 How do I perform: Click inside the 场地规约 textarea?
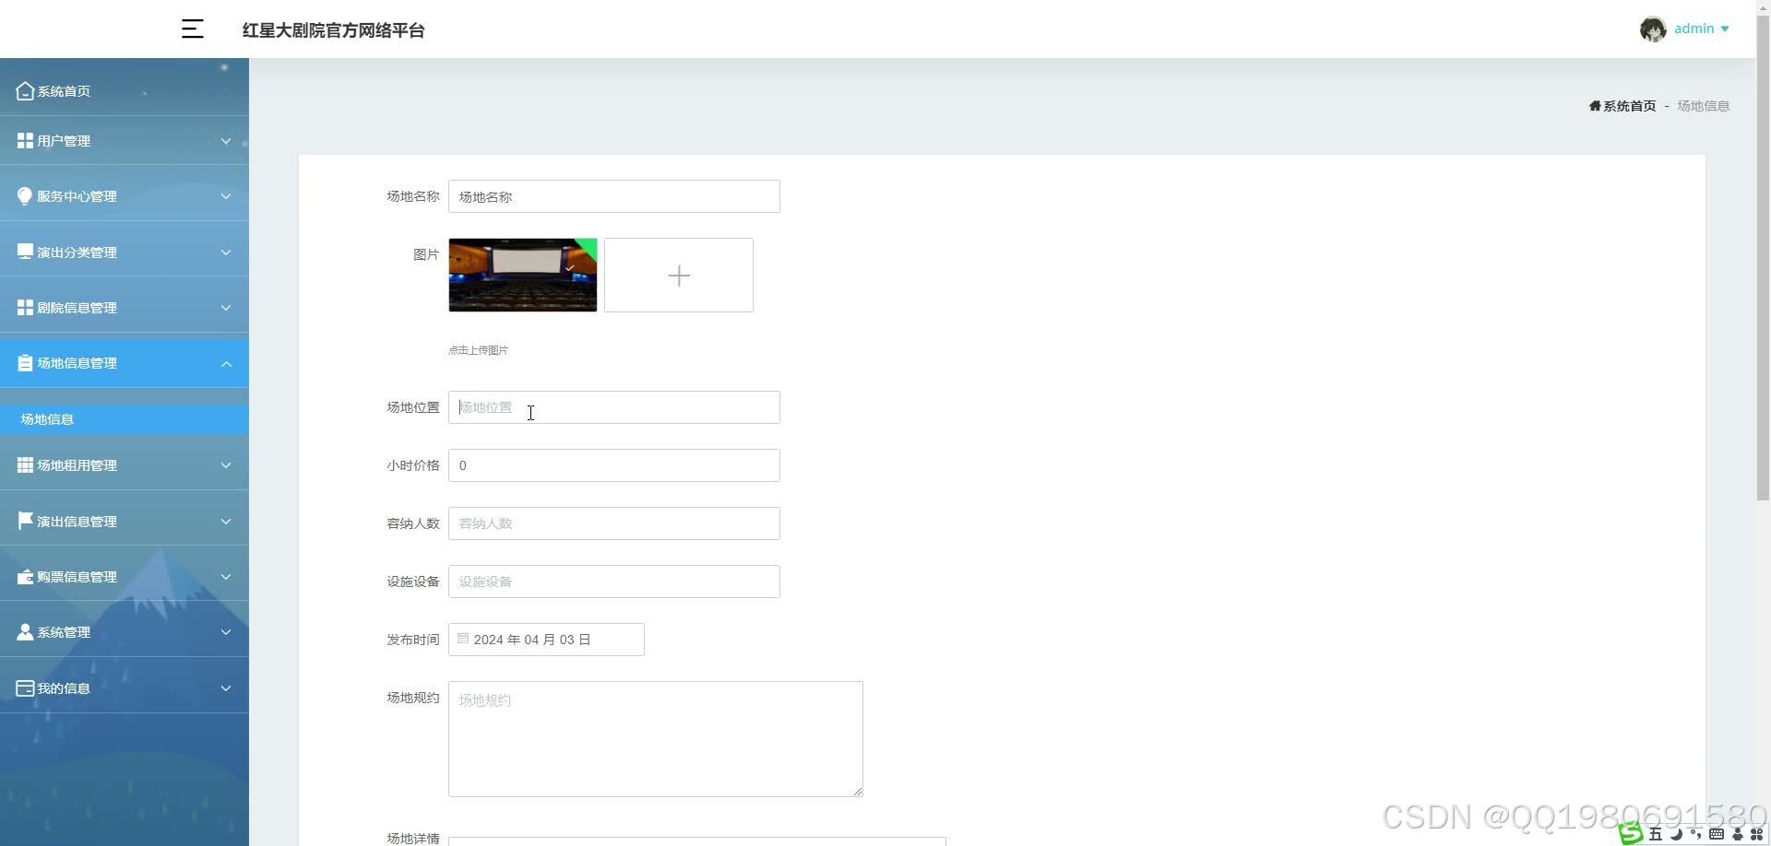pos(656,739)
